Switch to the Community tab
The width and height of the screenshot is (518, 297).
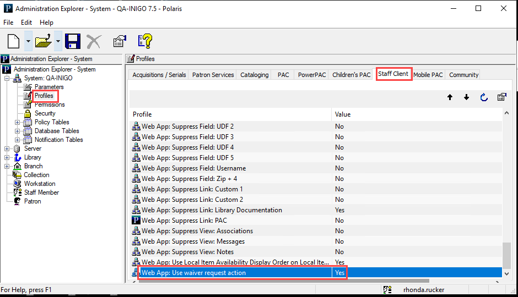[463, 75]
